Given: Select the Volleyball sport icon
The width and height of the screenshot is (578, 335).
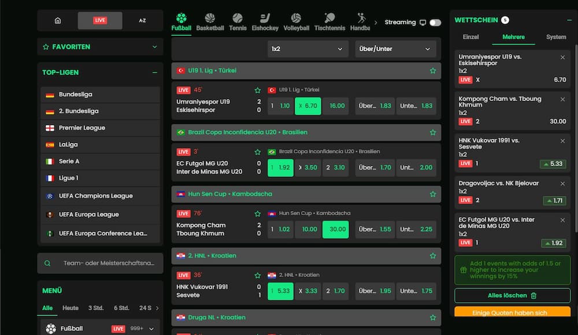Looking at the screenshot, I should tap(296, 20).
